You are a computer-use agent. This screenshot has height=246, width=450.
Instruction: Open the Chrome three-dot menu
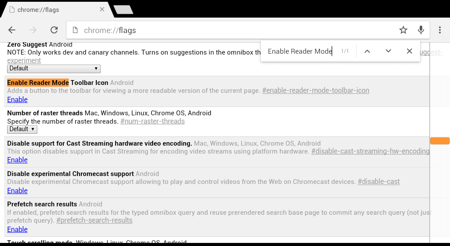coord(440,30)
